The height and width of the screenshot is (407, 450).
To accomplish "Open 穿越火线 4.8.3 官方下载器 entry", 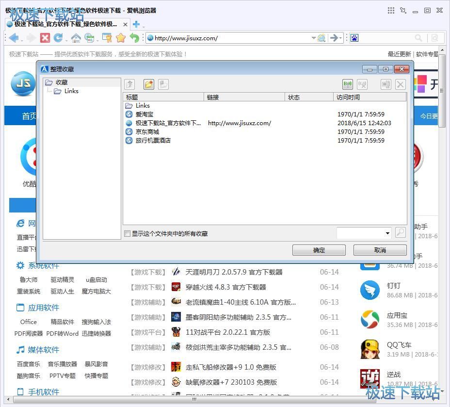I will pos(226,287).
